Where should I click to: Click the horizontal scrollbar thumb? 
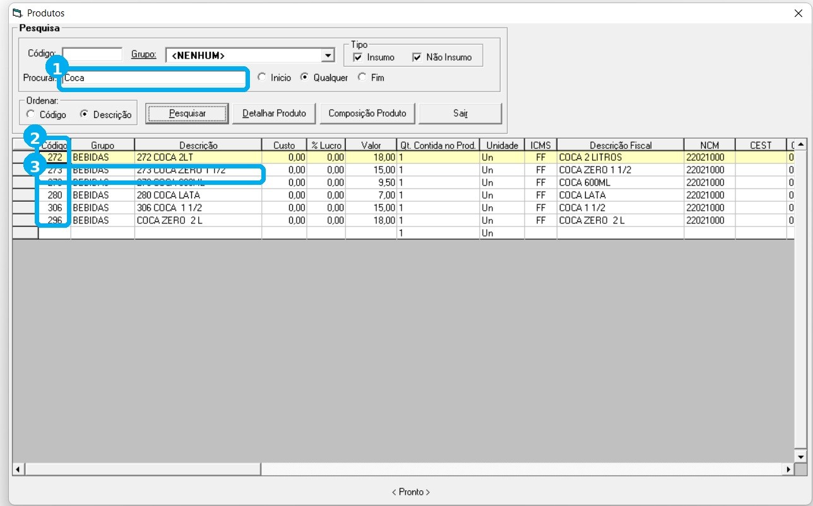pos(143,469)
